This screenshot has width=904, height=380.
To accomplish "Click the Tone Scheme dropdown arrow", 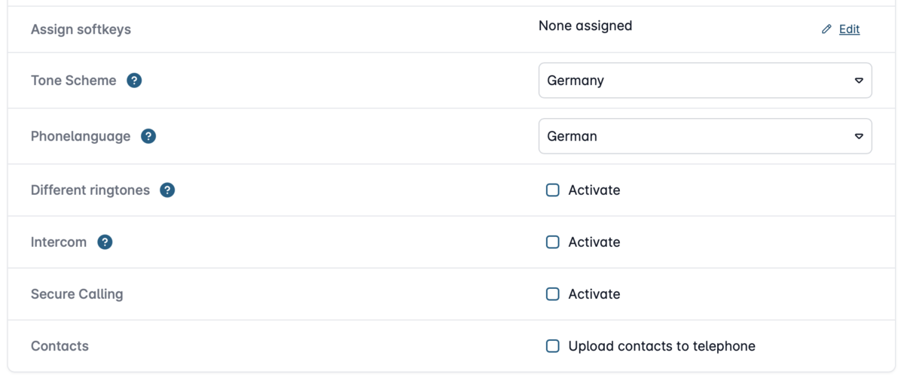I will pos(859,81).
